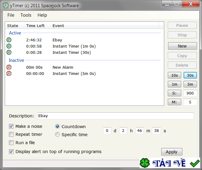Screen dimensions: 202x170
Task: Start a 5m instant timer
Action: point(190,84)
